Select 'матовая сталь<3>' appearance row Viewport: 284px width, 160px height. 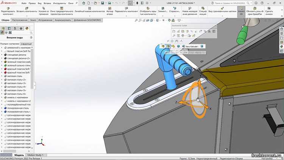click(16, 83)
